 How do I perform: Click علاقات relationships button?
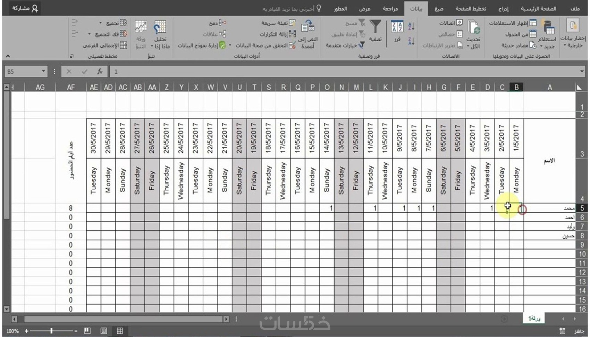click(214, 34)
